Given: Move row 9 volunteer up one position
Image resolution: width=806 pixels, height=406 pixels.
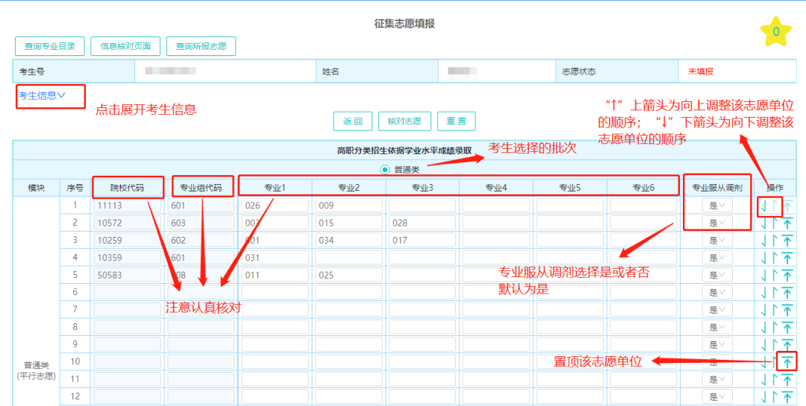Looking at the screenshot, I should click(x=774, y=345).
